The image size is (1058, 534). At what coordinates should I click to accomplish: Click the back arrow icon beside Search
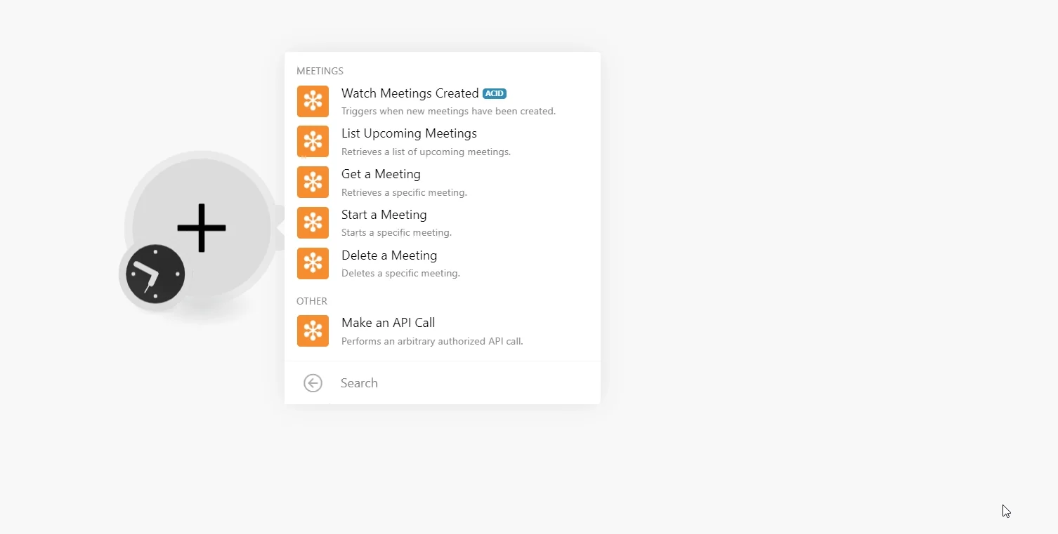pos(313,383)
